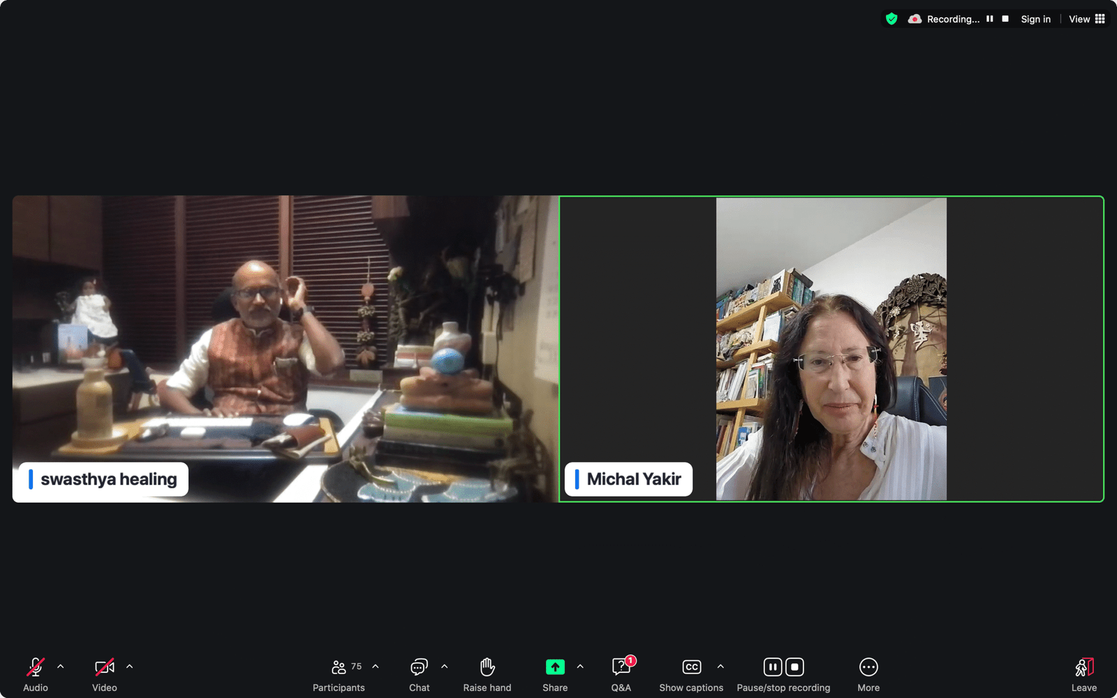Pause recording from bottom toolbar

773,667
